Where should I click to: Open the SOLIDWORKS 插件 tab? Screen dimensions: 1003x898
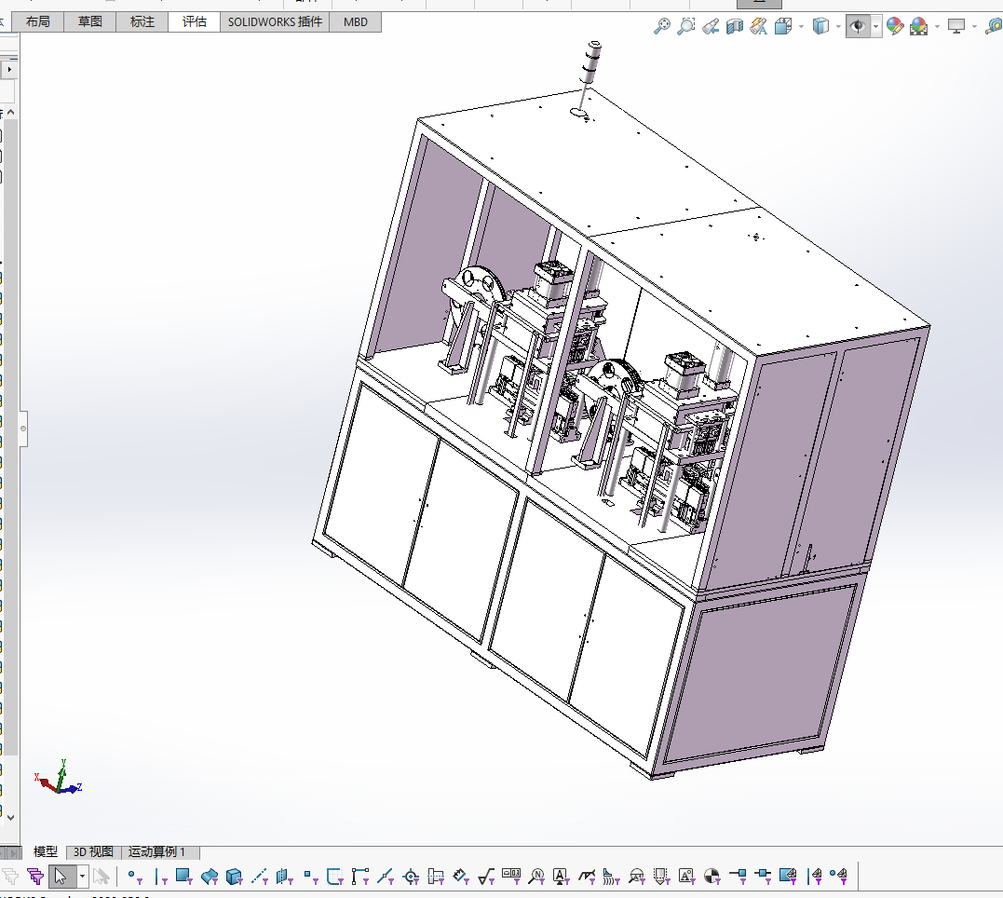click(x=275, y=21)
